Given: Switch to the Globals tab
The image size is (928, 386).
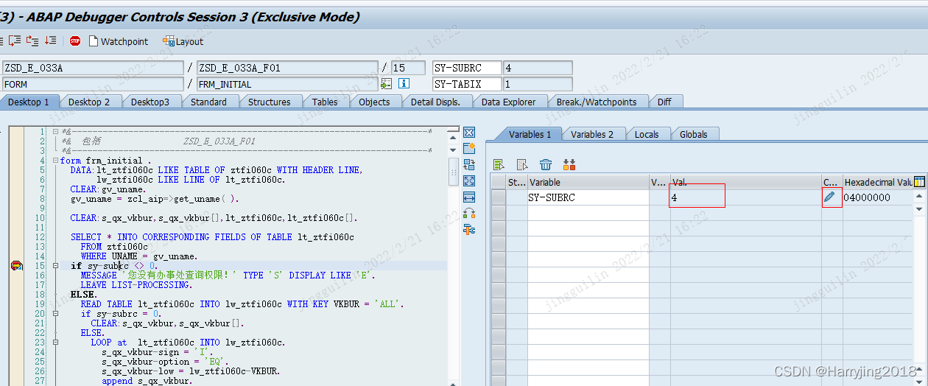Looking at the screenshot, I should click(x=693, y=134).
